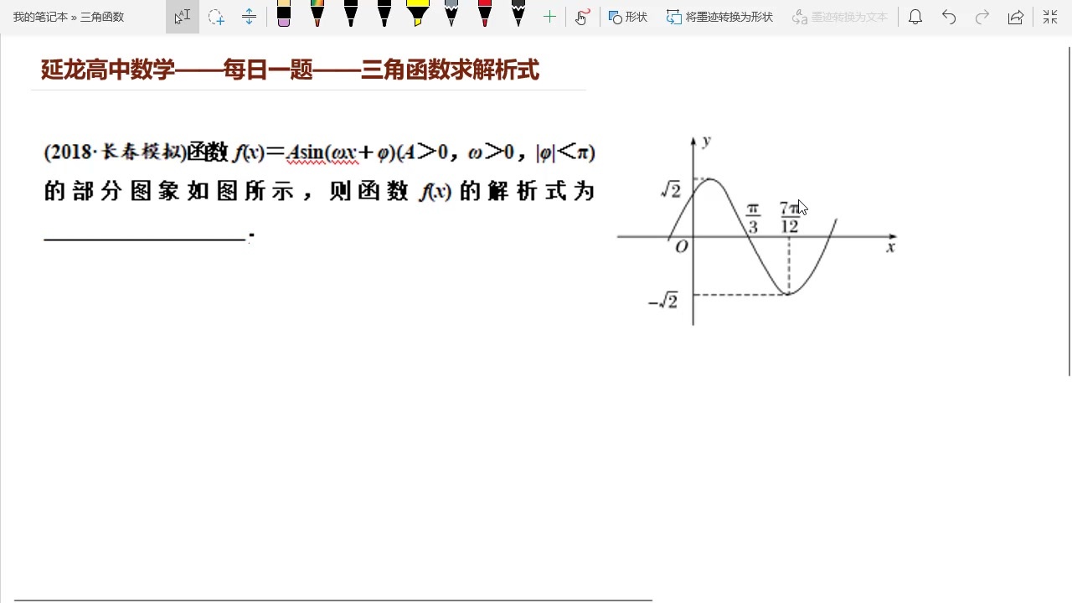Click 将墨迹转换为形状 ink to shape
1072x603 pixels.
tap(719, 17)
